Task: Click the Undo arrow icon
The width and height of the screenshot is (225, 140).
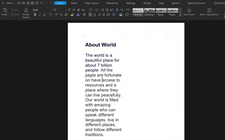Action: [41, 3]
